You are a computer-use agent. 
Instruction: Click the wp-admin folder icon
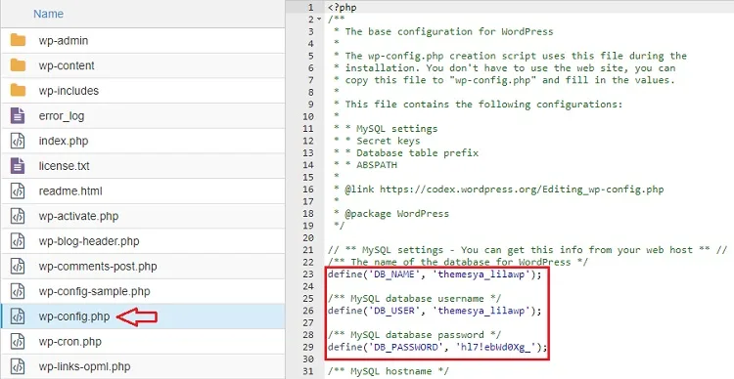tap(18, 40)
